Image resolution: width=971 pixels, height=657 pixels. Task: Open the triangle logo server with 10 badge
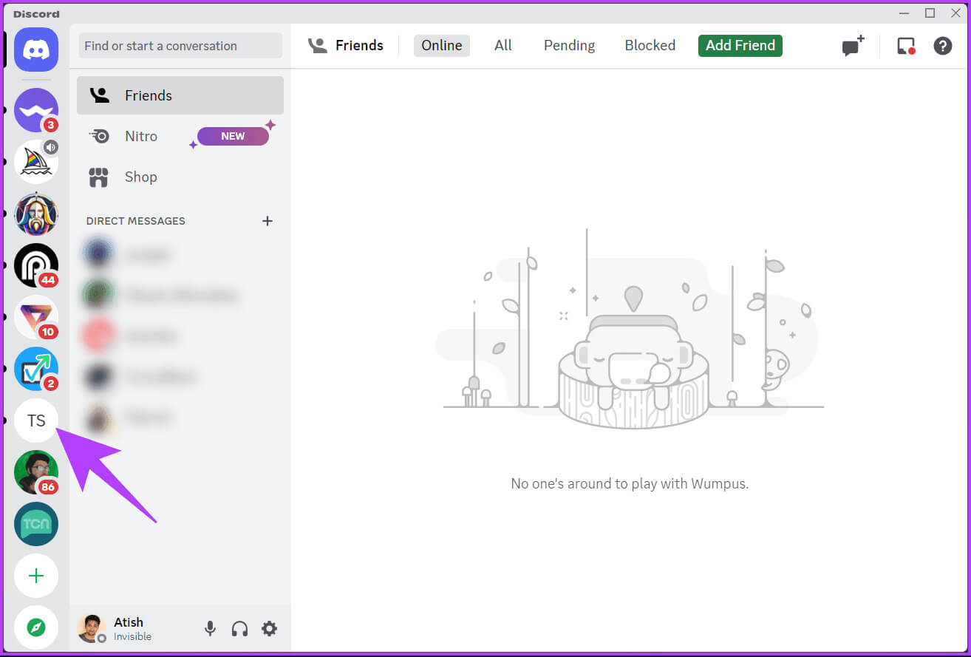[36, 317]
